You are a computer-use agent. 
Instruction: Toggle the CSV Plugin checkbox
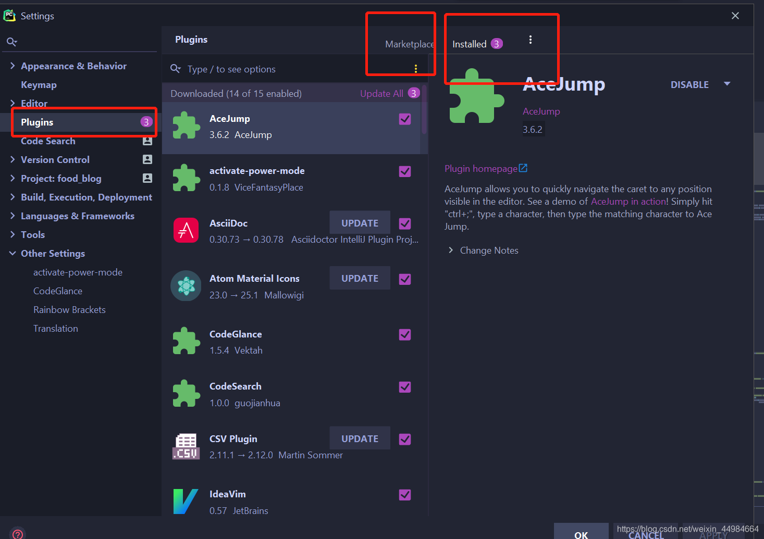(405, 439)
